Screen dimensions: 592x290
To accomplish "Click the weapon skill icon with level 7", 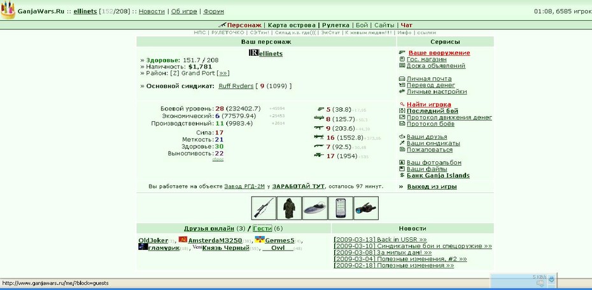I will 320,147.
